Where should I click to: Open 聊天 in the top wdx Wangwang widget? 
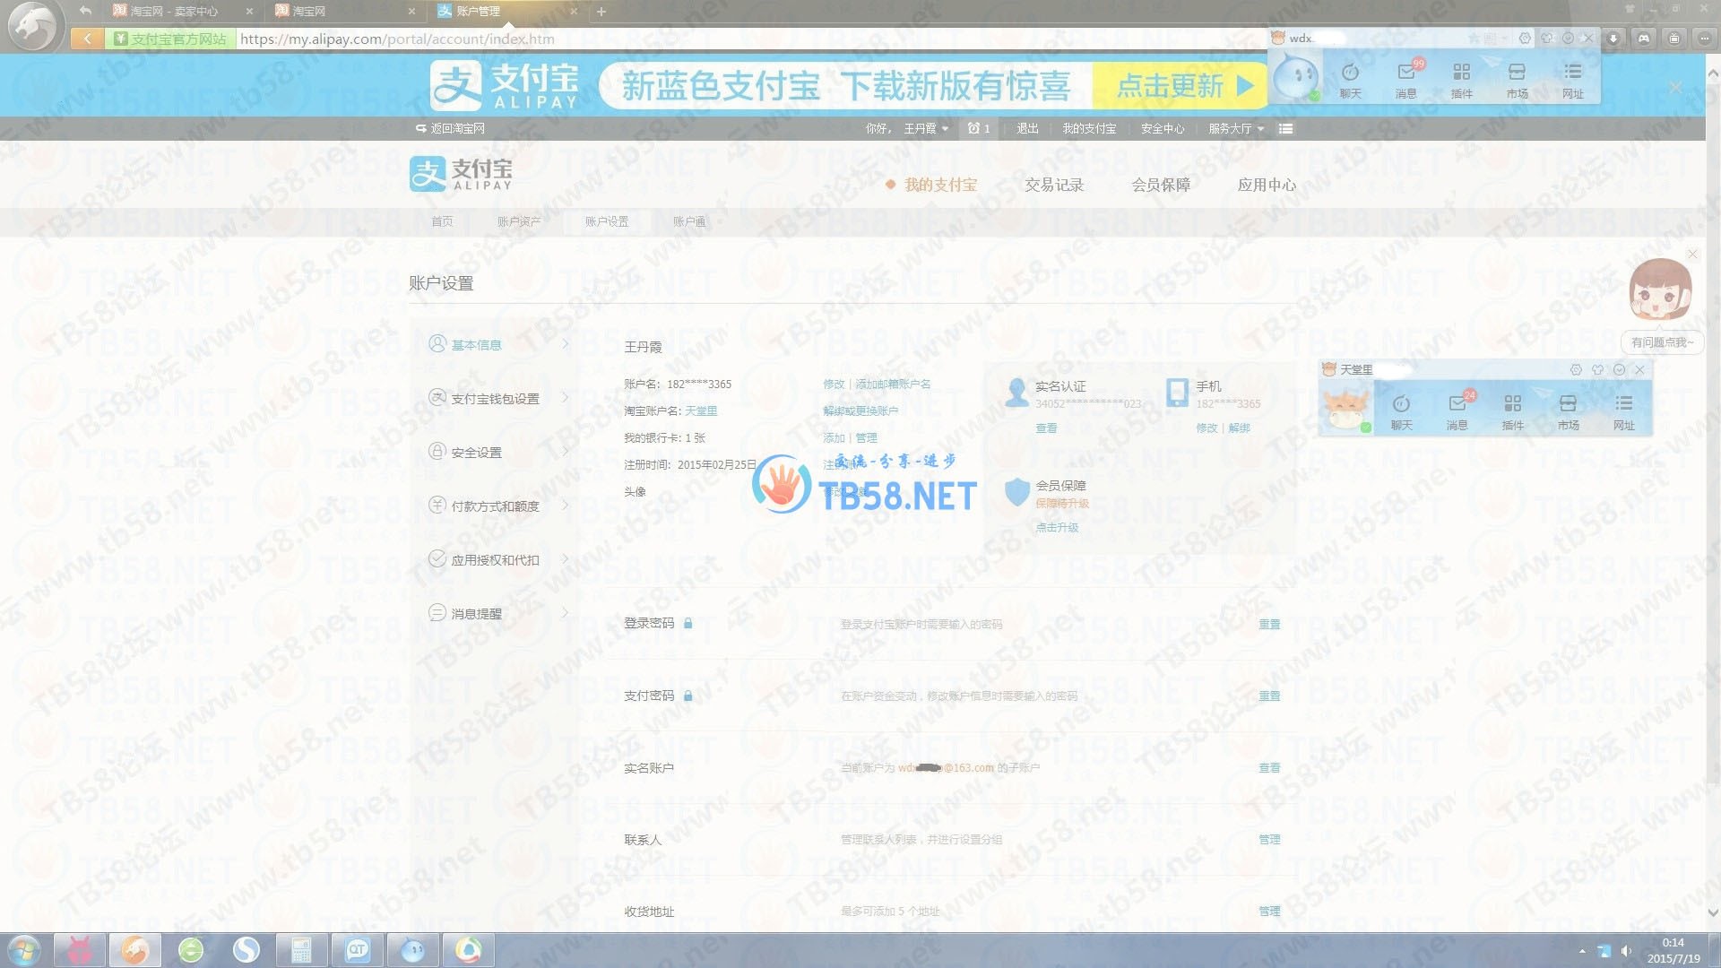[1350, 80]
